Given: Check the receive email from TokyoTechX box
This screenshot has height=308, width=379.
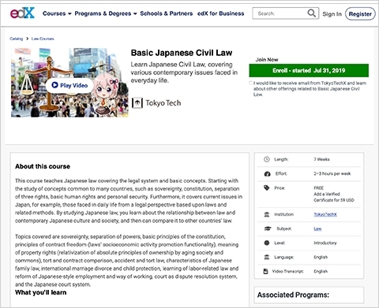Looking at the screenshot, I should 250,83.
